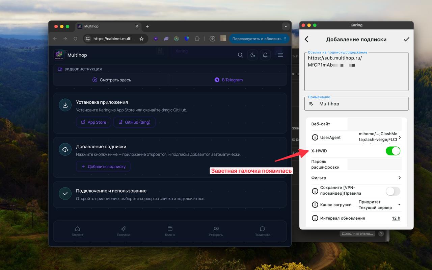The image size is (432, 270).
Task: Click the Веб-сайт input field
Action: [x=375, y=124]
